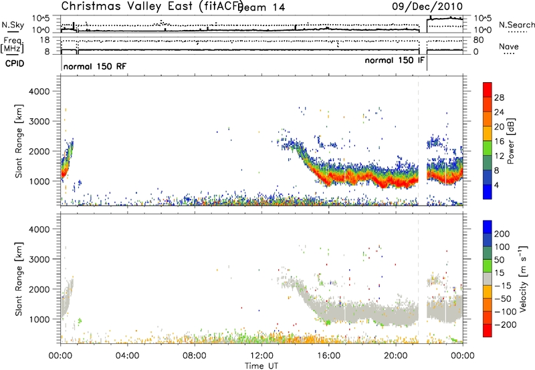Click the 'Nave' legend label

509,46
